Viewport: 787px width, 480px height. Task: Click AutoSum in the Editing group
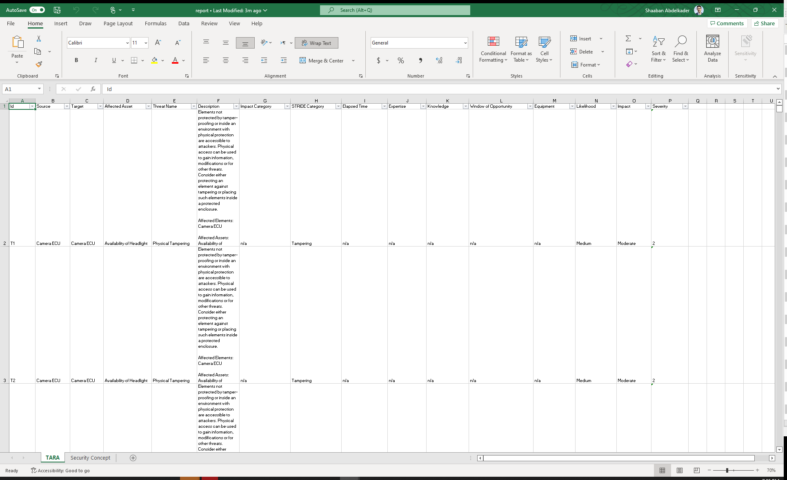628,38
